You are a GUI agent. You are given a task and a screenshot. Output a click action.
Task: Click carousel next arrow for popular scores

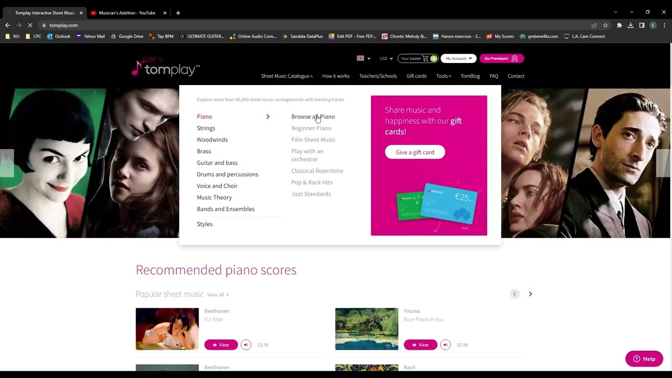coord(530,294)
